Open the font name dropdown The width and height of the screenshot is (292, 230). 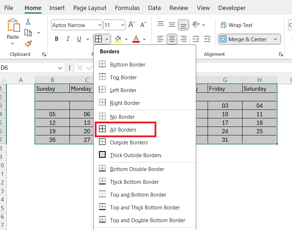coord(100,25)
